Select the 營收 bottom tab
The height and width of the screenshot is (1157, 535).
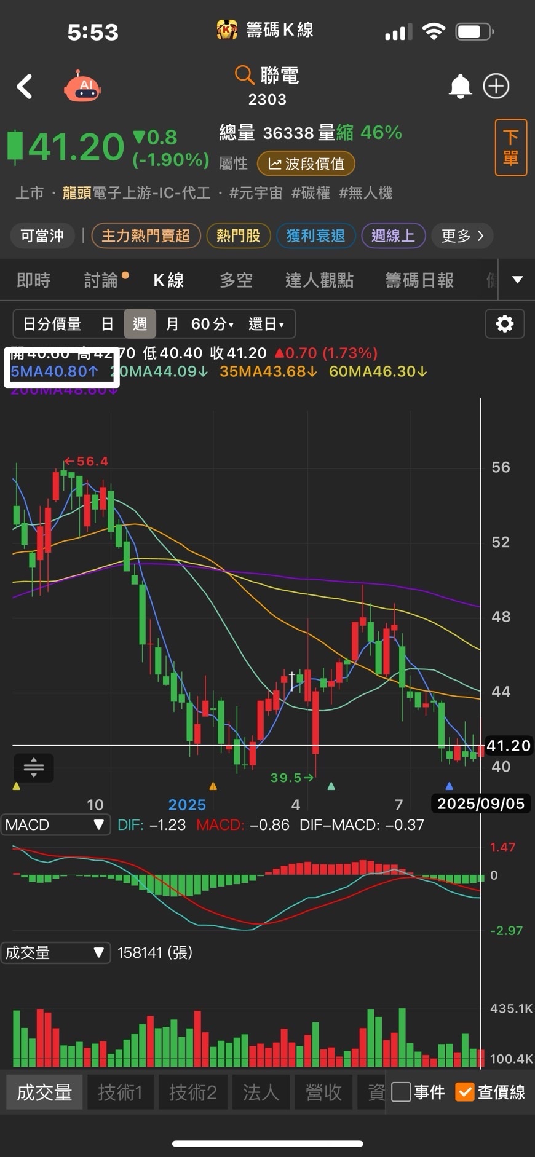[x=323, y=1092]
